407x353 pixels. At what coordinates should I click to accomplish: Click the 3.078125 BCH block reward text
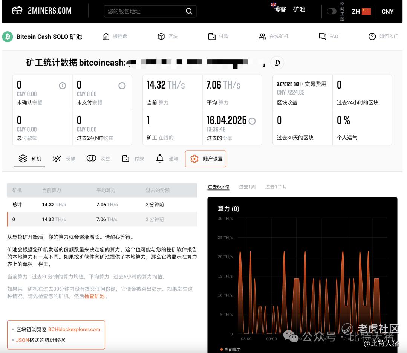coord(301,84)
